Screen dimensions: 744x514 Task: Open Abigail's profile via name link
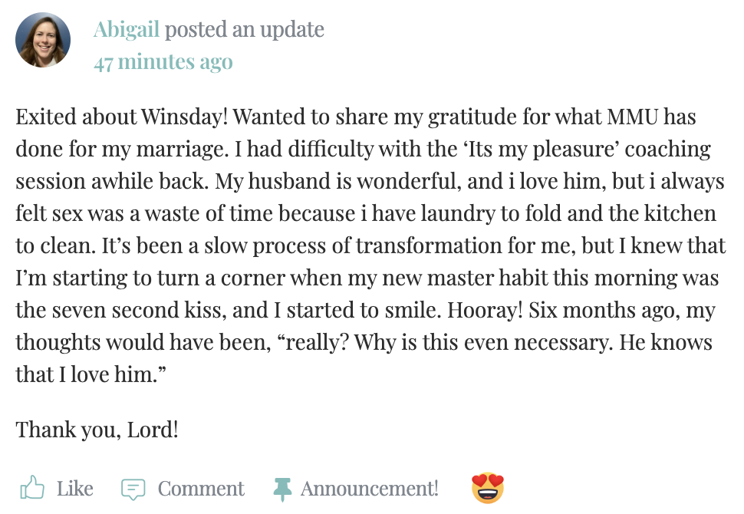(x=127, y=30)
